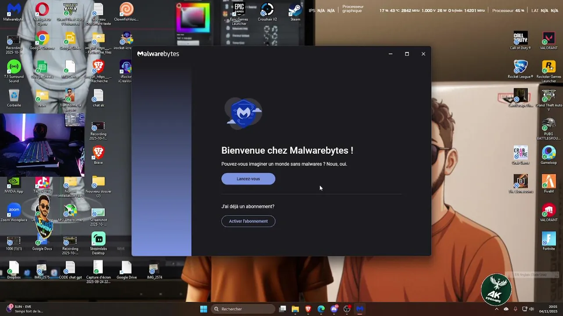563x316 pixels.
Task: Select MSI Center desktop icon
Action: tap(70, 70)
